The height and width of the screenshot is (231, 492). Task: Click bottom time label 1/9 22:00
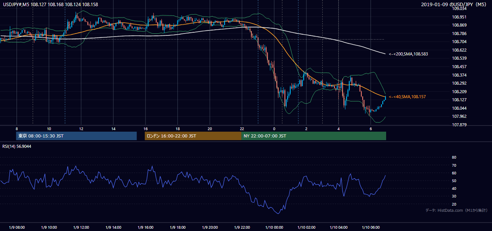242,228
